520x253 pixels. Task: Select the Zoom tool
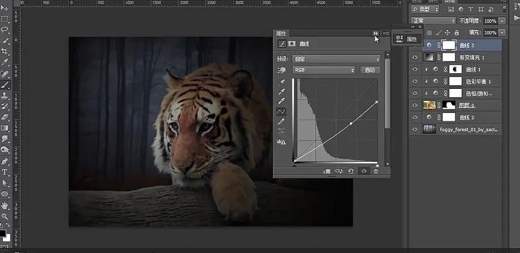(x=5, y=216)
